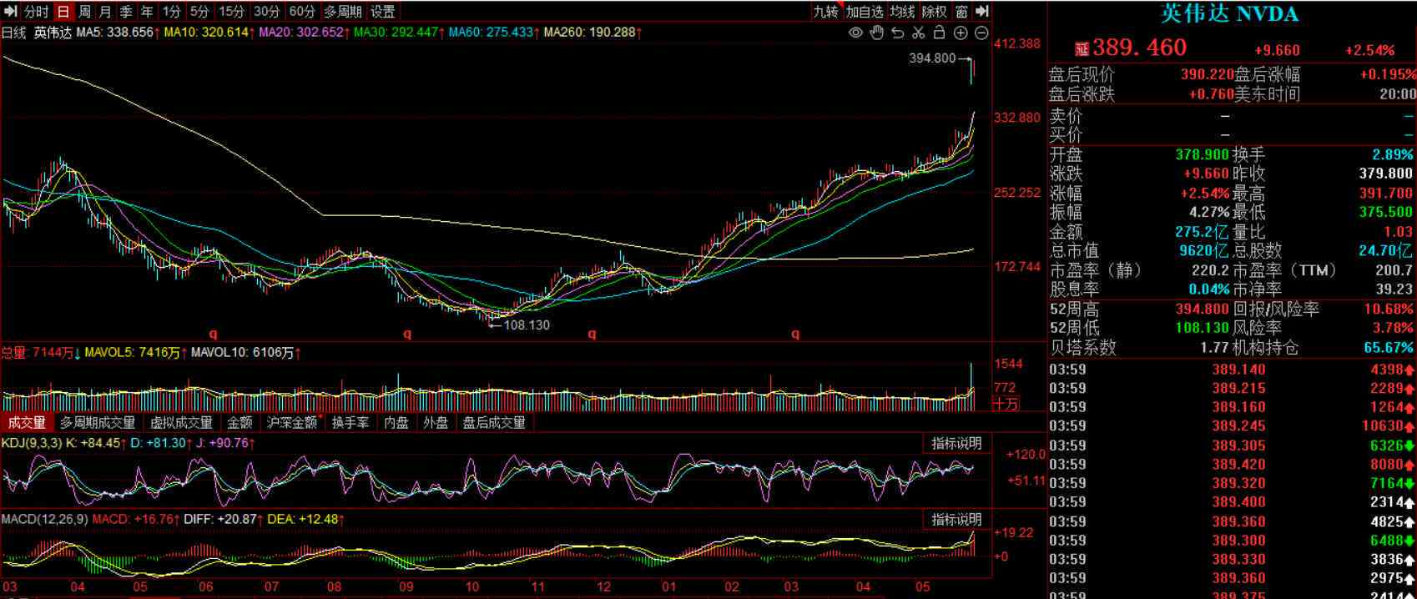The height and width of the screenshot is (599, 1417).
Task: Open the 设置 settings button
Action: pyautogui.click(x=383, y=12)
